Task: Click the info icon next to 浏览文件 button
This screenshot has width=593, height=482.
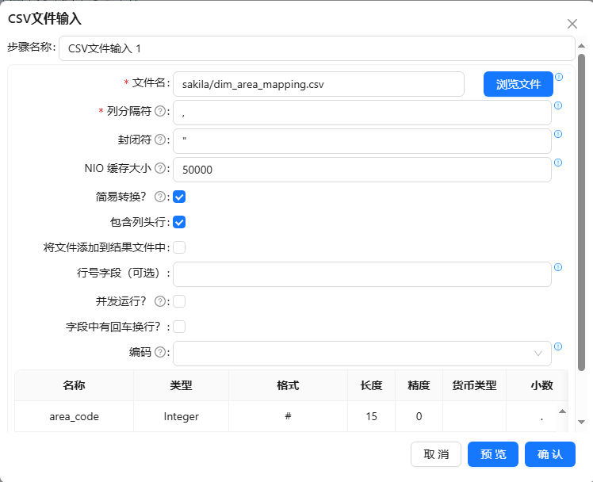Action: click(x=558, y=77)
